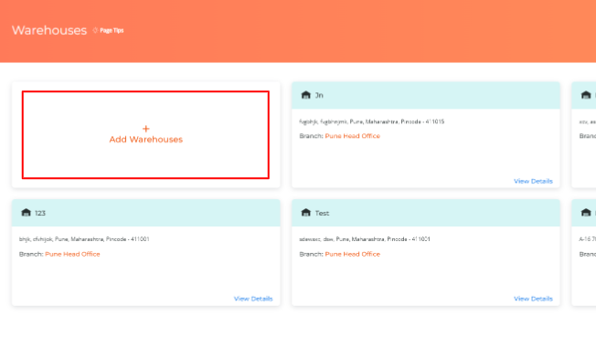The height and width of the screenshot is (337, 596).
Task: Click the Test card address text
Action: 365,239
